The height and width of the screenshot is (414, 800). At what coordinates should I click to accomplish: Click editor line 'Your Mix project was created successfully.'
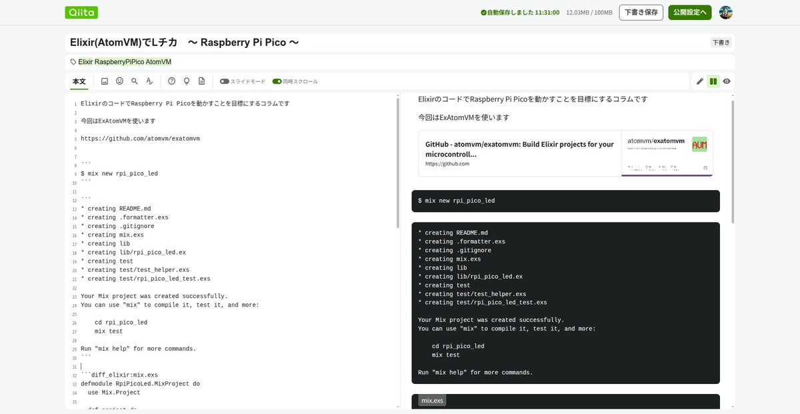coord(154,296)
